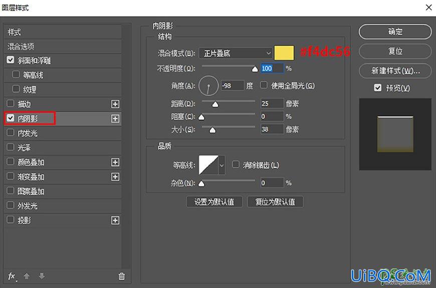Click the 大小 slider handle

pyautogui.click(x=212, y=130)
